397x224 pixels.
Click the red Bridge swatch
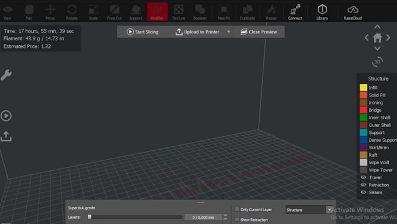pos(363,110)
